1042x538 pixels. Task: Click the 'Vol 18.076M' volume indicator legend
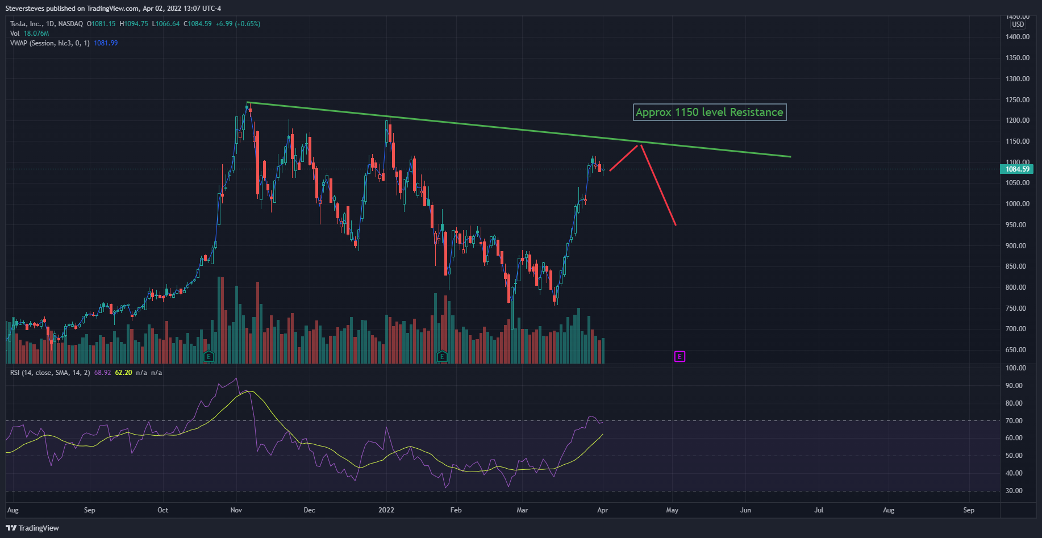(30, 34)
